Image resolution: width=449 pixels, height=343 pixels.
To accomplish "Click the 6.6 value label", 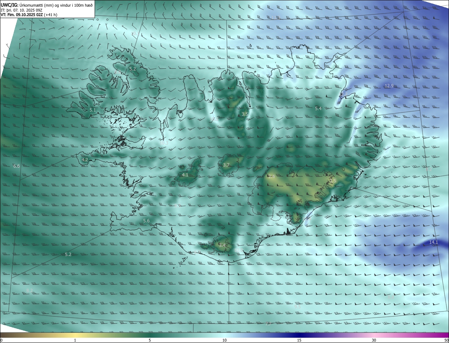I will point(16,166).
